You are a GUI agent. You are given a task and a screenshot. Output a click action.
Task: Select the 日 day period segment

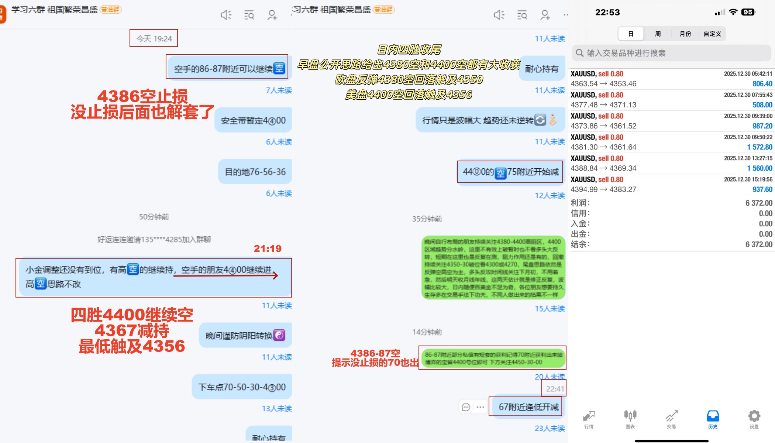point(631,34)
